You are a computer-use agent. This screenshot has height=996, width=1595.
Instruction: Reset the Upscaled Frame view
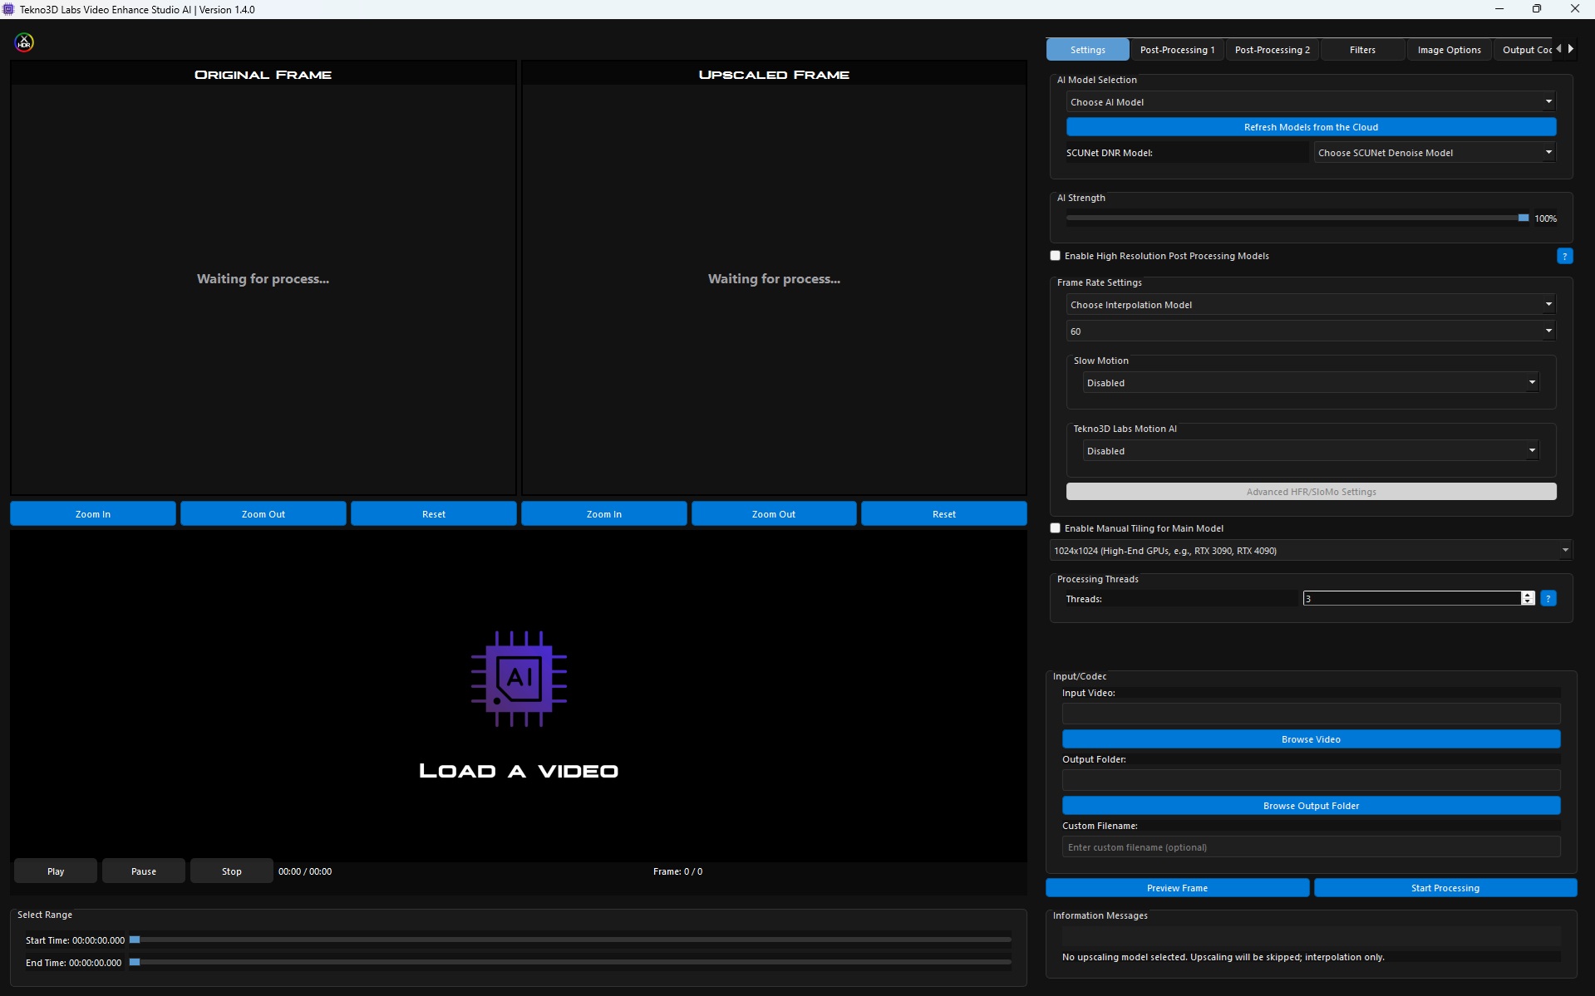tap(944, 514)
